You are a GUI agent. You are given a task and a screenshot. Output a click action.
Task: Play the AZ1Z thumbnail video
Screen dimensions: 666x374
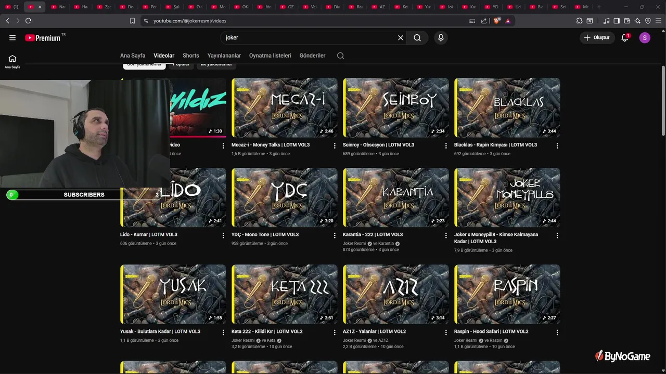(396, 295)
